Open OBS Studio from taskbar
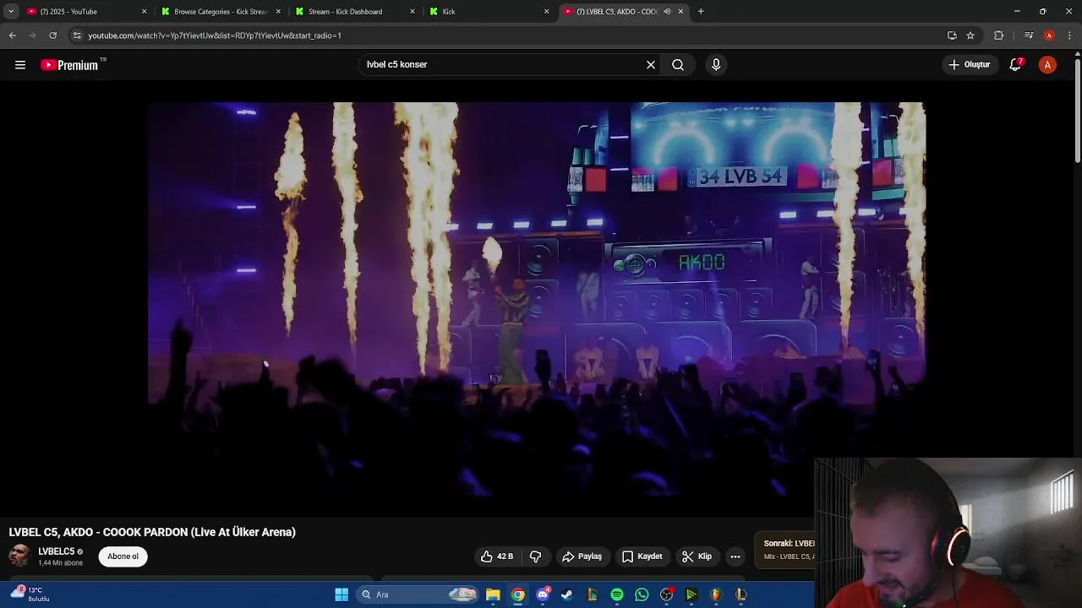The height and width of the screenshot is (608, 1082). [x=666, y=594]
